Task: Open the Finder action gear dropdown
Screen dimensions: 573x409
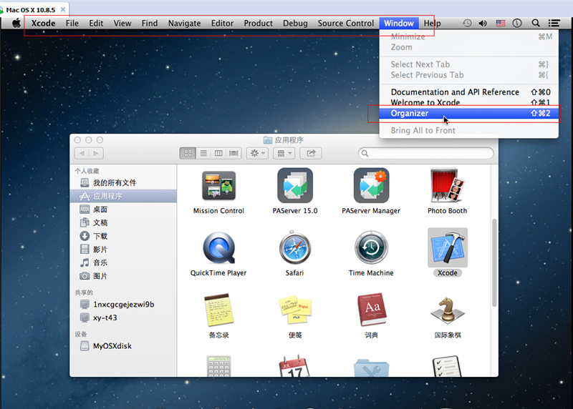Action: [x=258, y=153]
